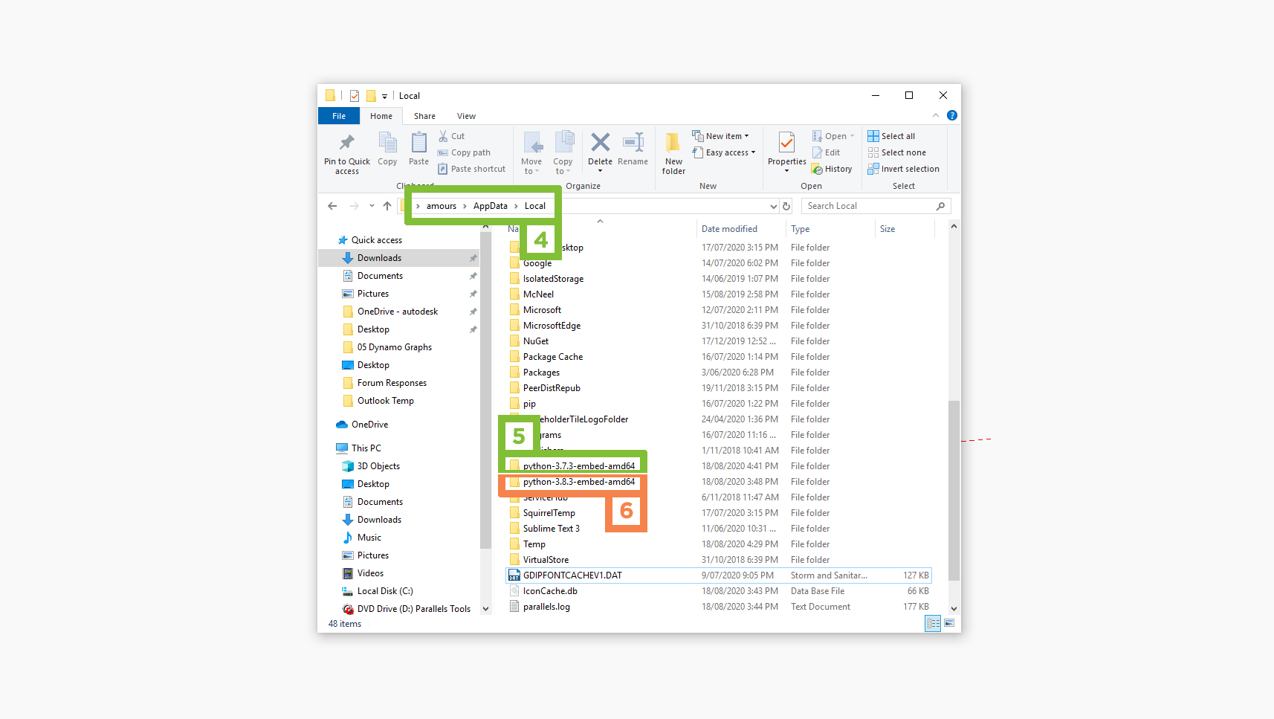Click AppData in the address breadcrumb
The image size is (1274, 719).
[491, 206]
